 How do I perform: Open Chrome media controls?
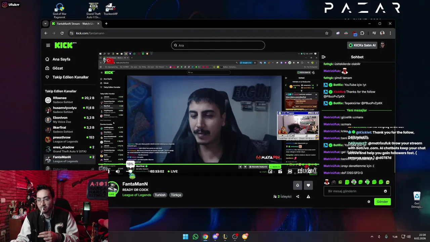tap(374, 33)
